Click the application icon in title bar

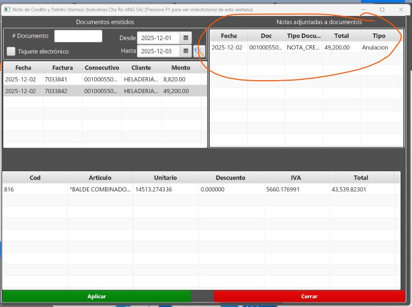pyautogui.click(x=7, y=10)
